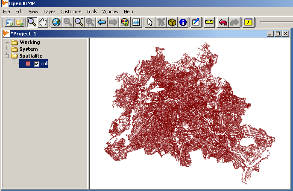Open the Tools menu
Screen dimensions: 293x191
pyautogui.click(x=91, y=12)
